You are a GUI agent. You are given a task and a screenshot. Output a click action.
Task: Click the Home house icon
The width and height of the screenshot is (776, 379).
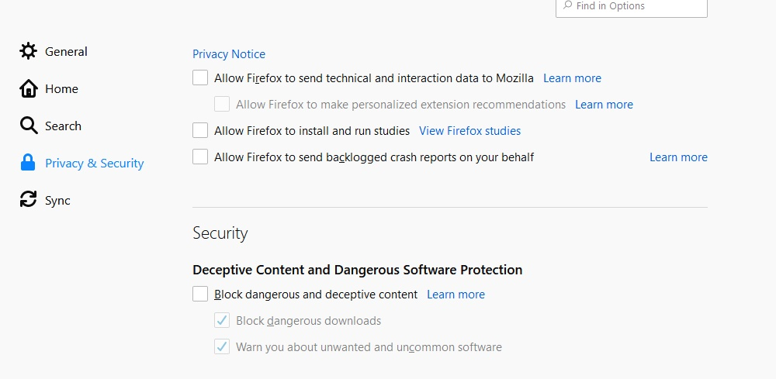pyautogui.click(x=28, y=89)
